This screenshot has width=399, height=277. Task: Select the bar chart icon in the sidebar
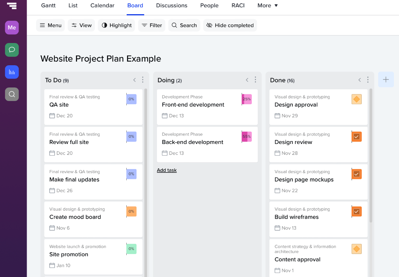tap(12, 72)
